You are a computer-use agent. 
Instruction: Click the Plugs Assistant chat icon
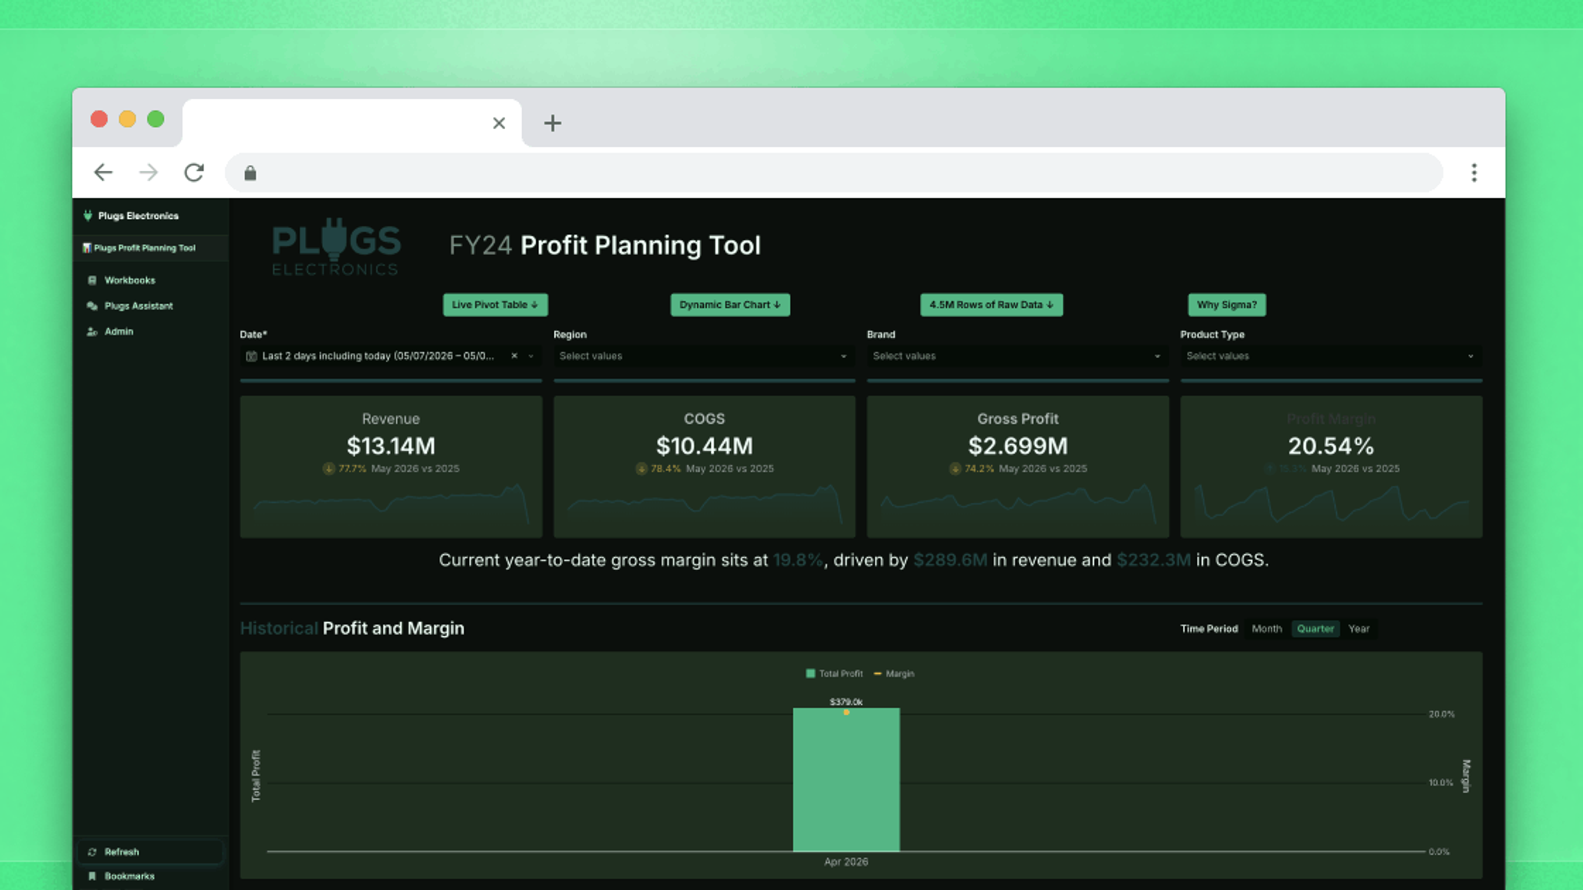pos(92,306)
